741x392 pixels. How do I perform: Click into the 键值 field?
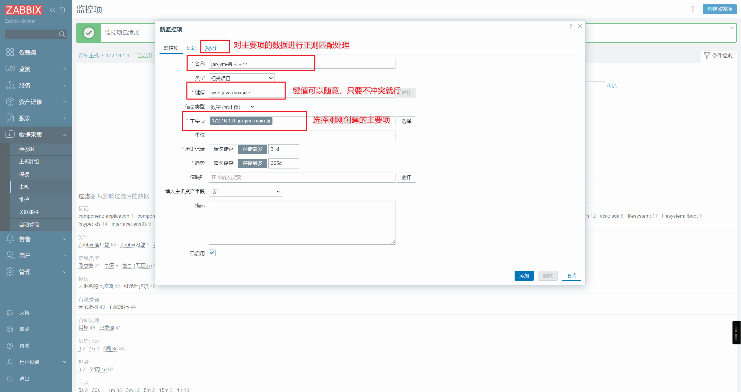tap(302, 93)
